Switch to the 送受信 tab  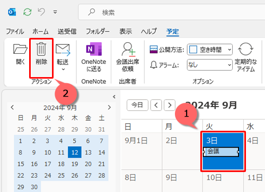click(67, 32)
